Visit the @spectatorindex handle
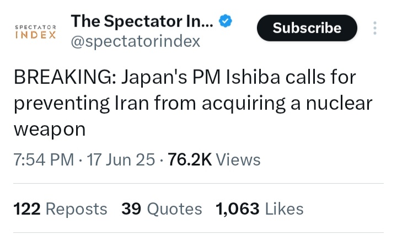Viewport: 397px width, 235px height. point(136,41)
